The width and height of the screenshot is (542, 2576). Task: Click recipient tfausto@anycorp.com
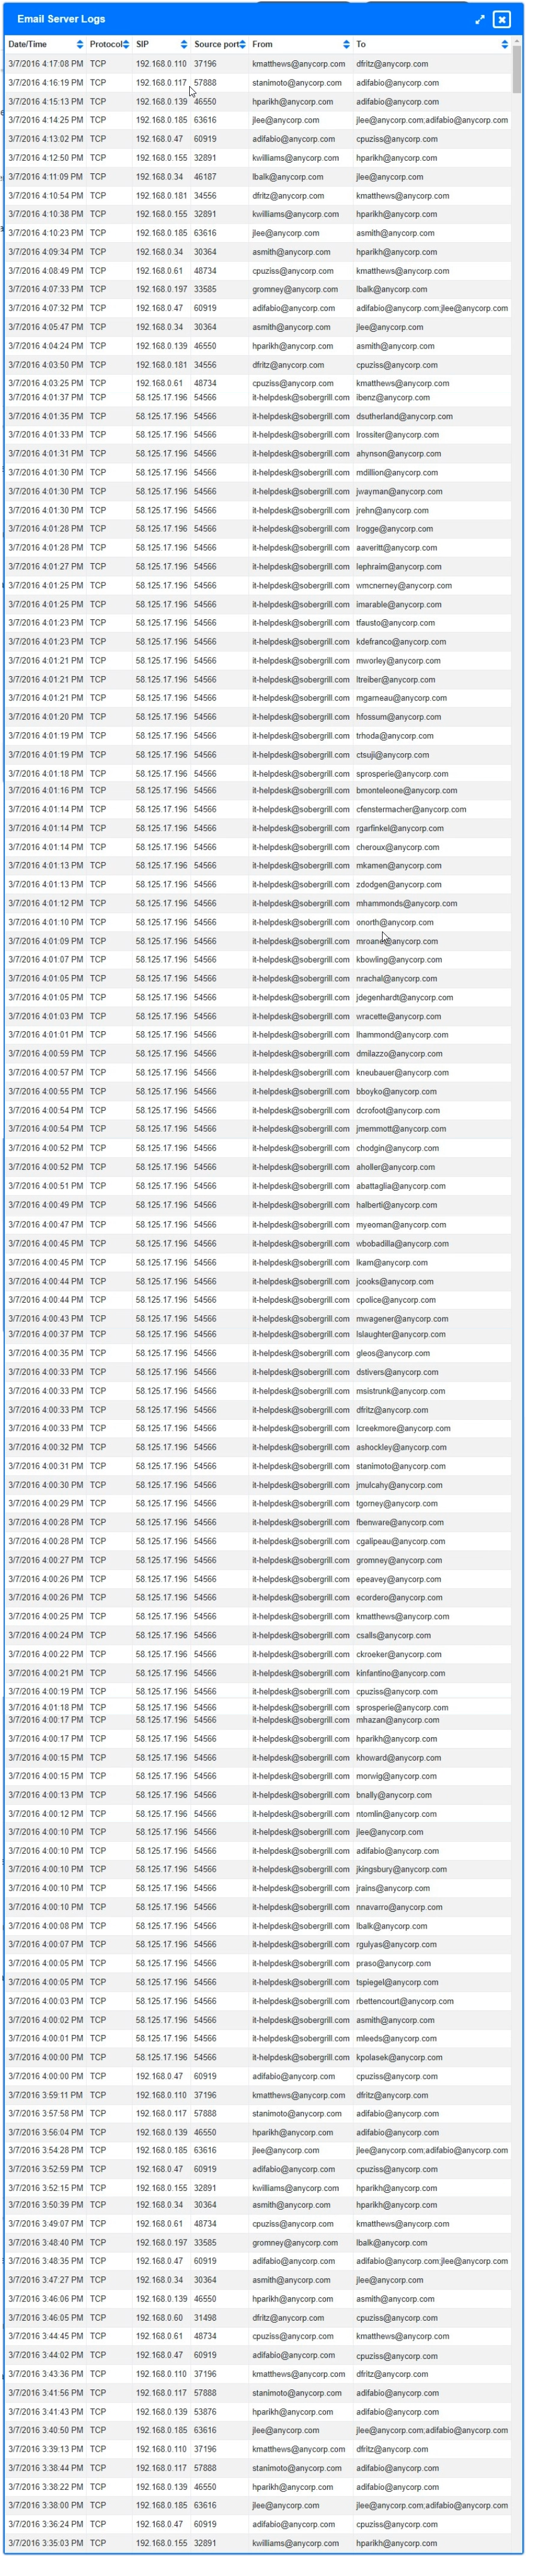[x=395, y=623]
